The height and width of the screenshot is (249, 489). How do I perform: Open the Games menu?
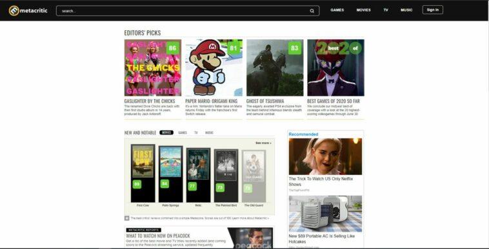pyautogui.click(x=337, y=10)
